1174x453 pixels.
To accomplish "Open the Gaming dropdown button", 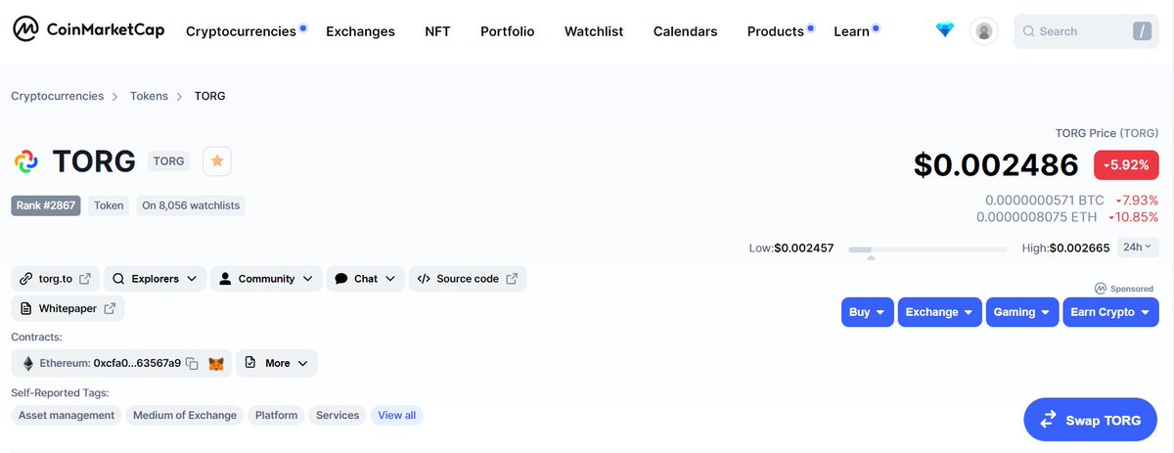I will coord(1022,312).
